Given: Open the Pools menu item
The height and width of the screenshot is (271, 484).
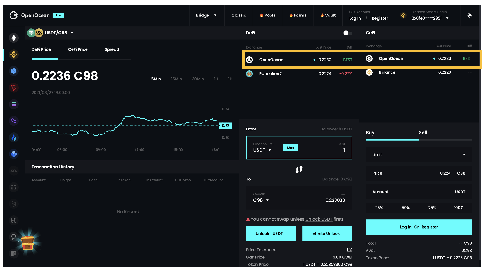Looking at the screenshot, I should pos(268,15).
